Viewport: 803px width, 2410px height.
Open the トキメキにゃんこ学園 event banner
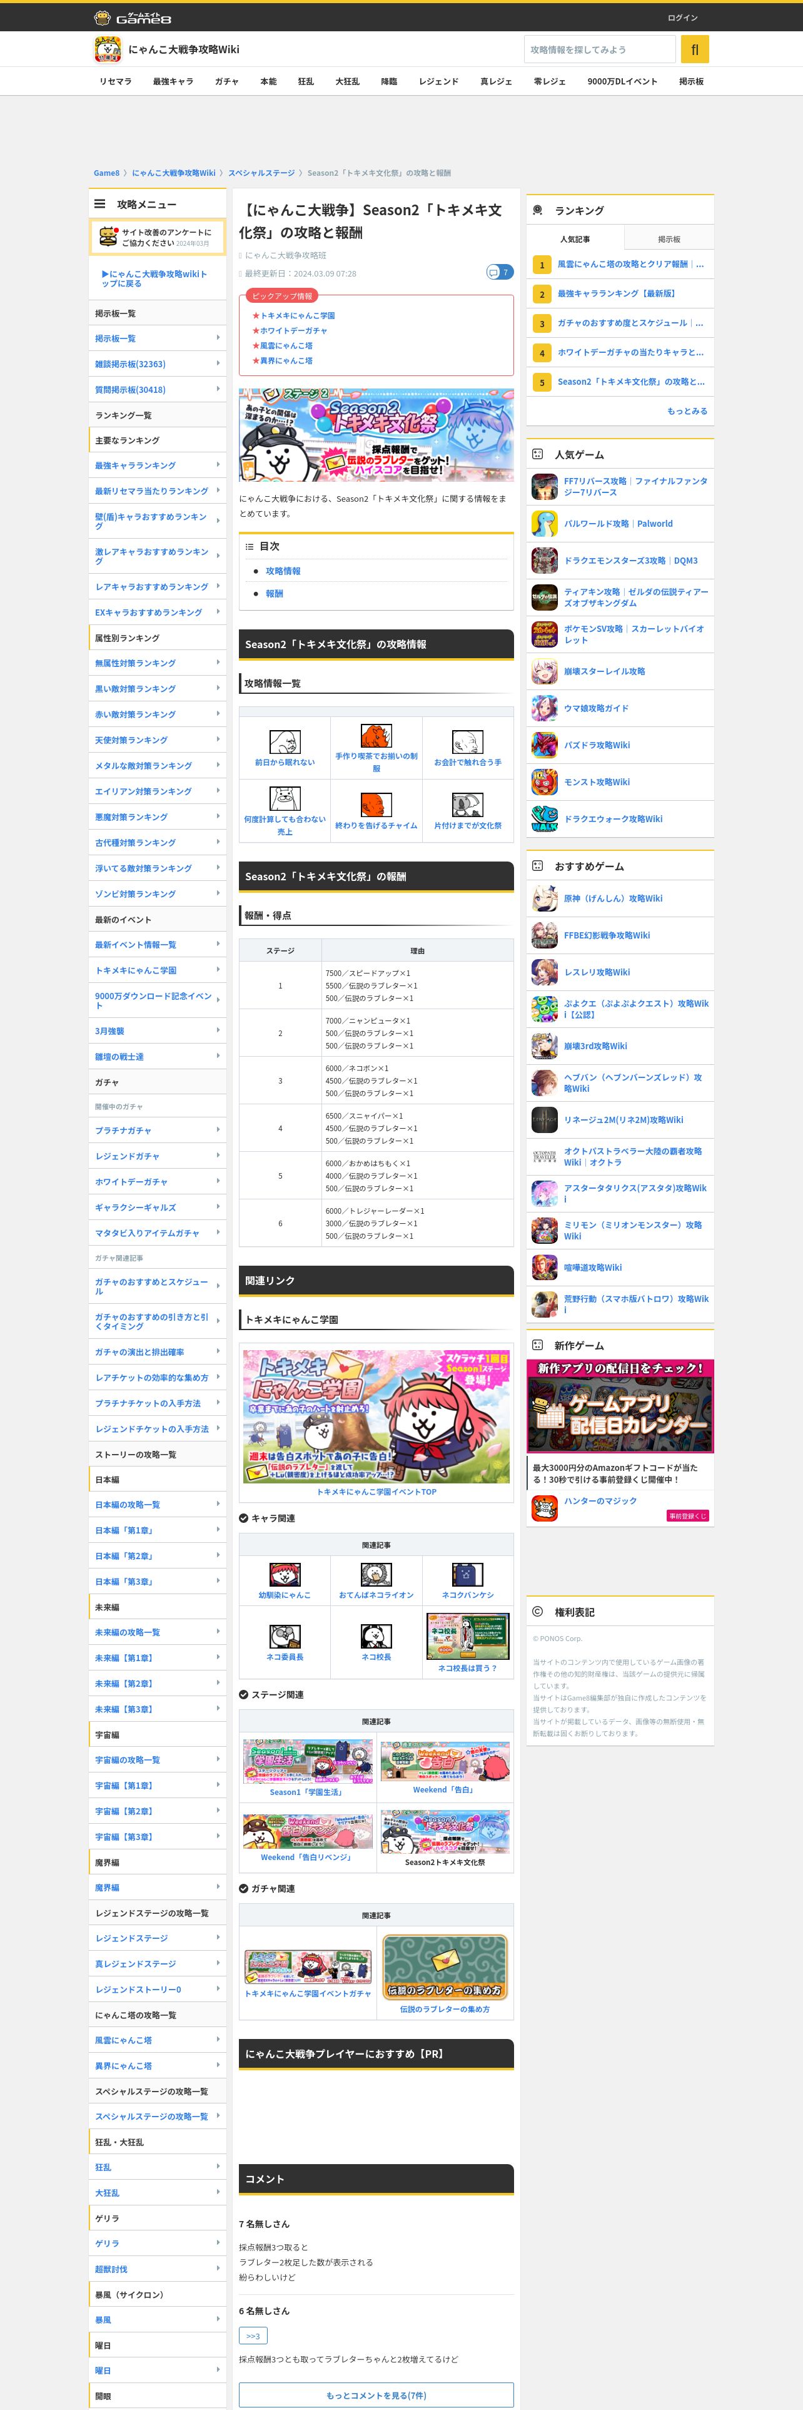coord(376,1416)
